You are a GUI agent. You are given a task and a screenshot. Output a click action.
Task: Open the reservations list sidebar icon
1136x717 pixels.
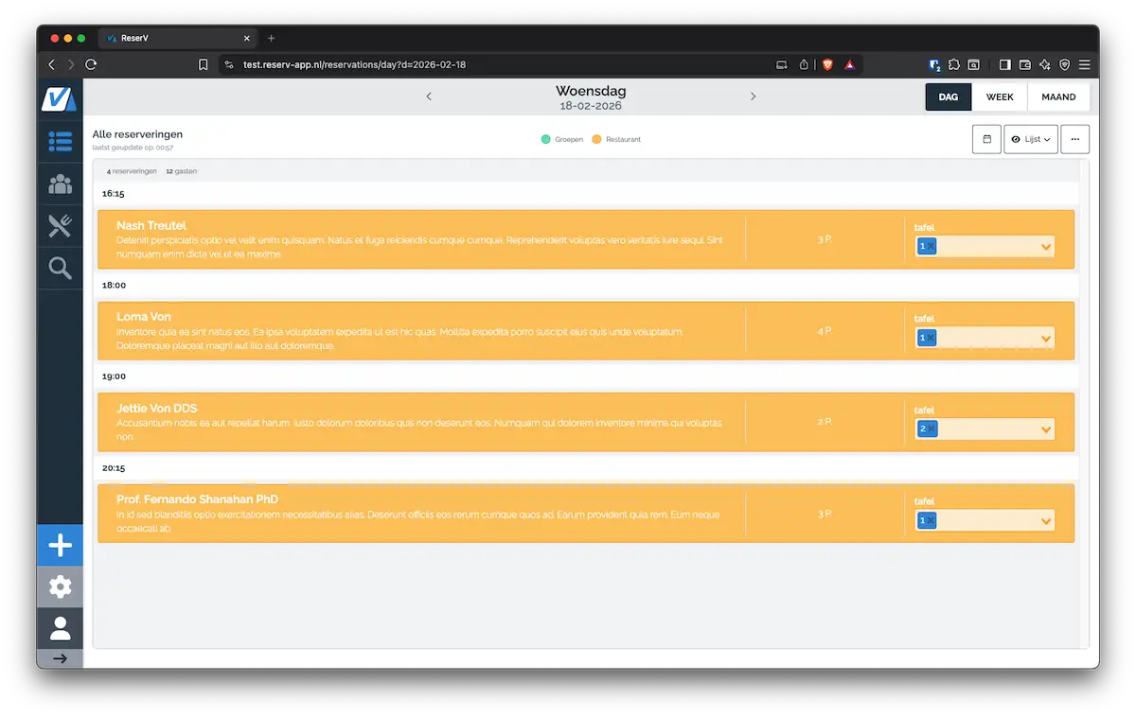click(x=60, y=142)
